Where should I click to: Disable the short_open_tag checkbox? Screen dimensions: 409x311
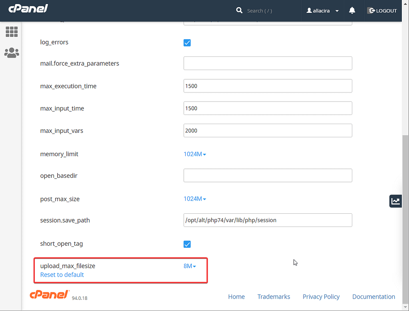[x=187, y=244]
